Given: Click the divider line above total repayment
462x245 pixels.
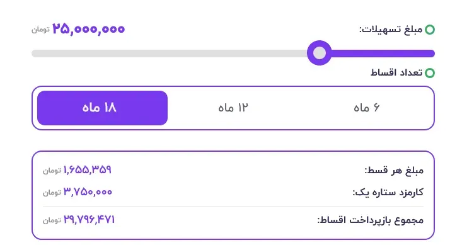Looking at the screenshot, I should tap(233, 206).
